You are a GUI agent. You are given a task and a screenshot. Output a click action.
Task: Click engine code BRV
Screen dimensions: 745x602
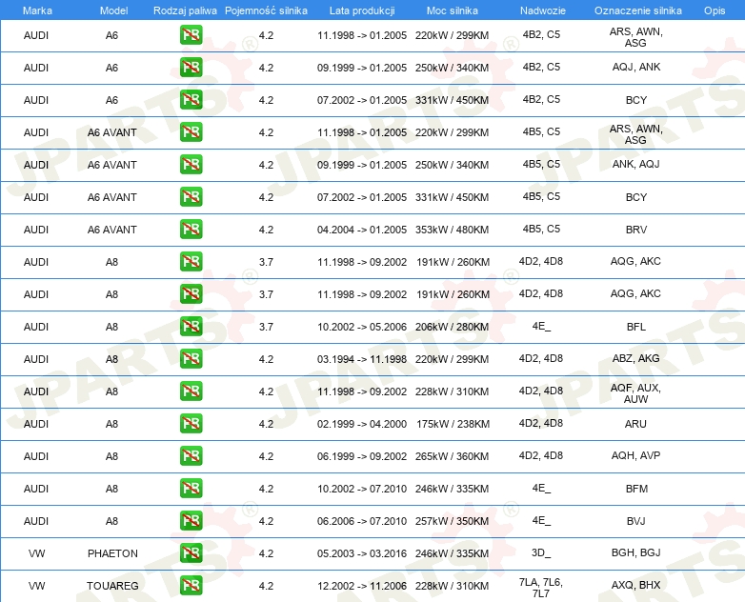636,230
